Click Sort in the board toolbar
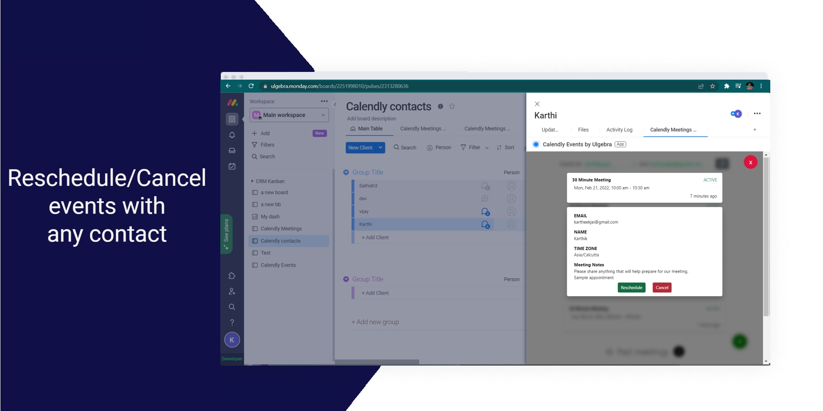 pyautogui.click(x=505, y=147)
